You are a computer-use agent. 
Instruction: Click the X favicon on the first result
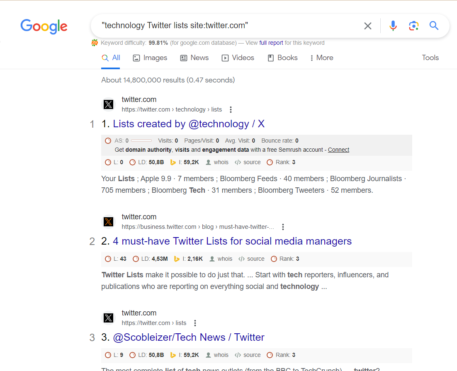pyautogui.click(x=108, y=104)
